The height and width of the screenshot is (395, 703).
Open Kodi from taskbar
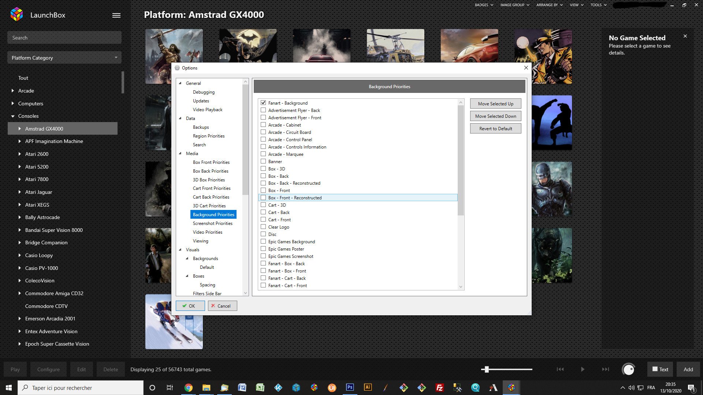pyautogui.click(x=278, y=388)
